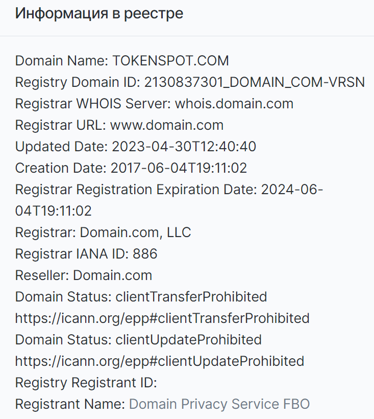Click the TOKENSPOT.COM domain name text
The height and width of the screenshot is (419, 374).
click(x=170, y=61)
